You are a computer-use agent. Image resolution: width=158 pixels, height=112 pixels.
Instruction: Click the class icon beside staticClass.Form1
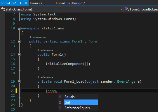[x=3, y=9]
